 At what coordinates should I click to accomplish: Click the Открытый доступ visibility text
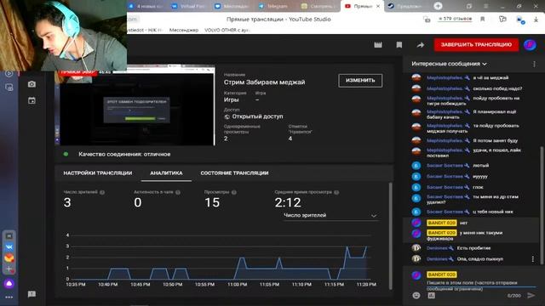[x=257, y=116]
